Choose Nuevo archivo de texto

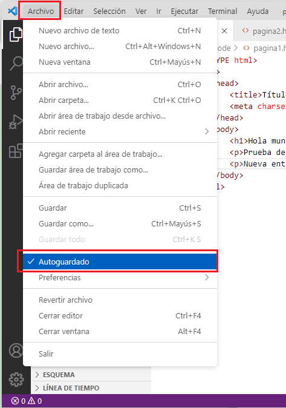[120, 31]
